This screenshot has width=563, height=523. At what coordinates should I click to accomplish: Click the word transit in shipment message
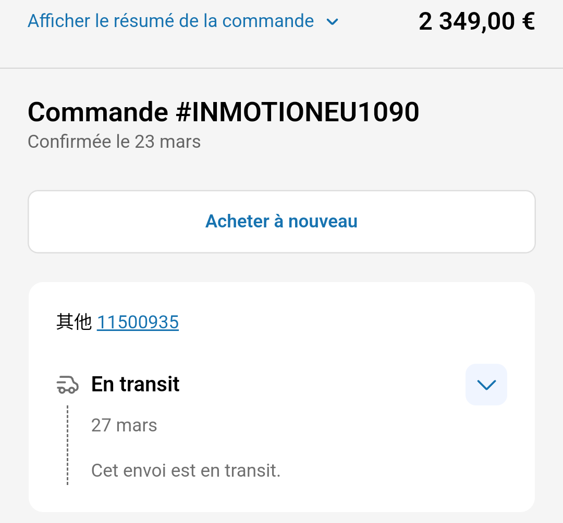(252, 470)
